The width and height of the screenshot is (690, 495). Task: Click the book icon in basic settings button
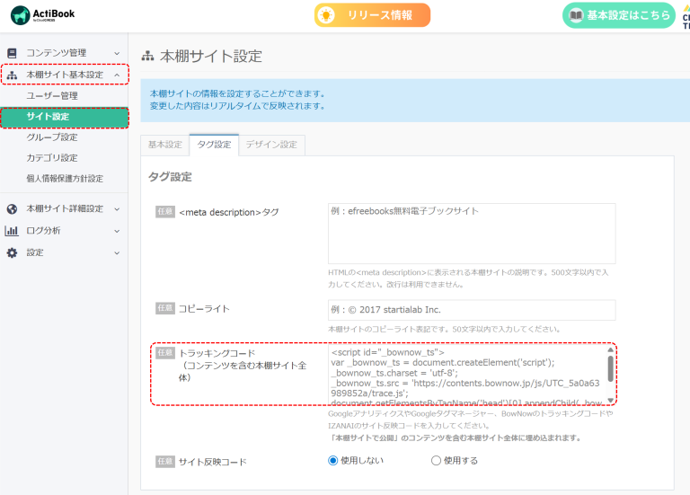coord(576,15)
